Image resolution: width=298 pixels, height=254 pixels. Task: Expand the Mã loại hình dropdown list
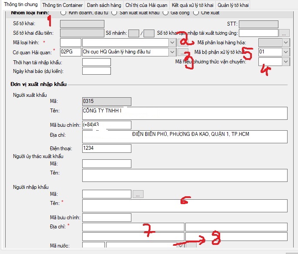coord(172,43)
